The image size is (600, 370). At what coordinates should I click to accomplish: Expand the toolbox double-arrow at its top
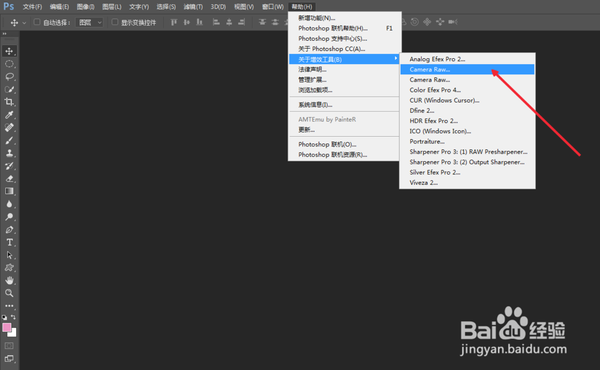(5, 34)
